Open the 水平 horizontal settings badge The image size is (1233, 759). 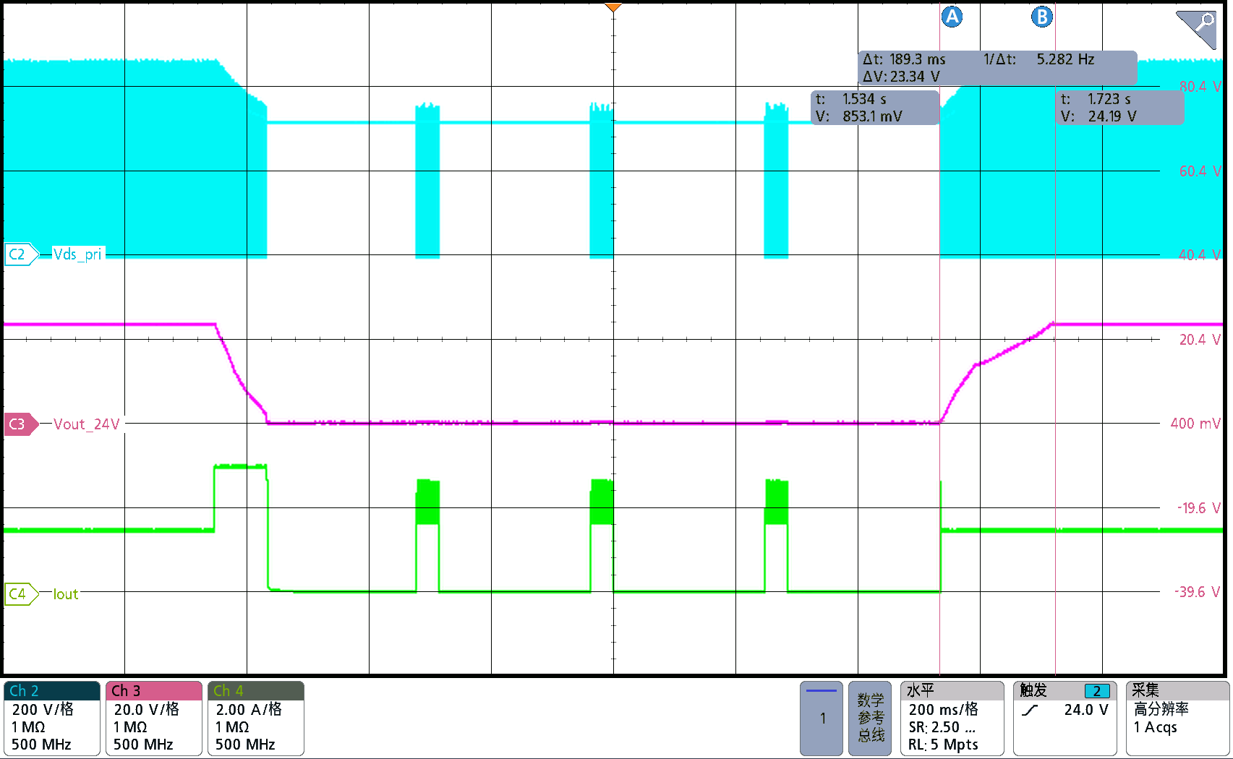coord(952,719)
